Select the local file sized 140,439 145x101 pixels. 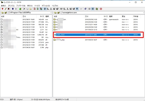25,20
